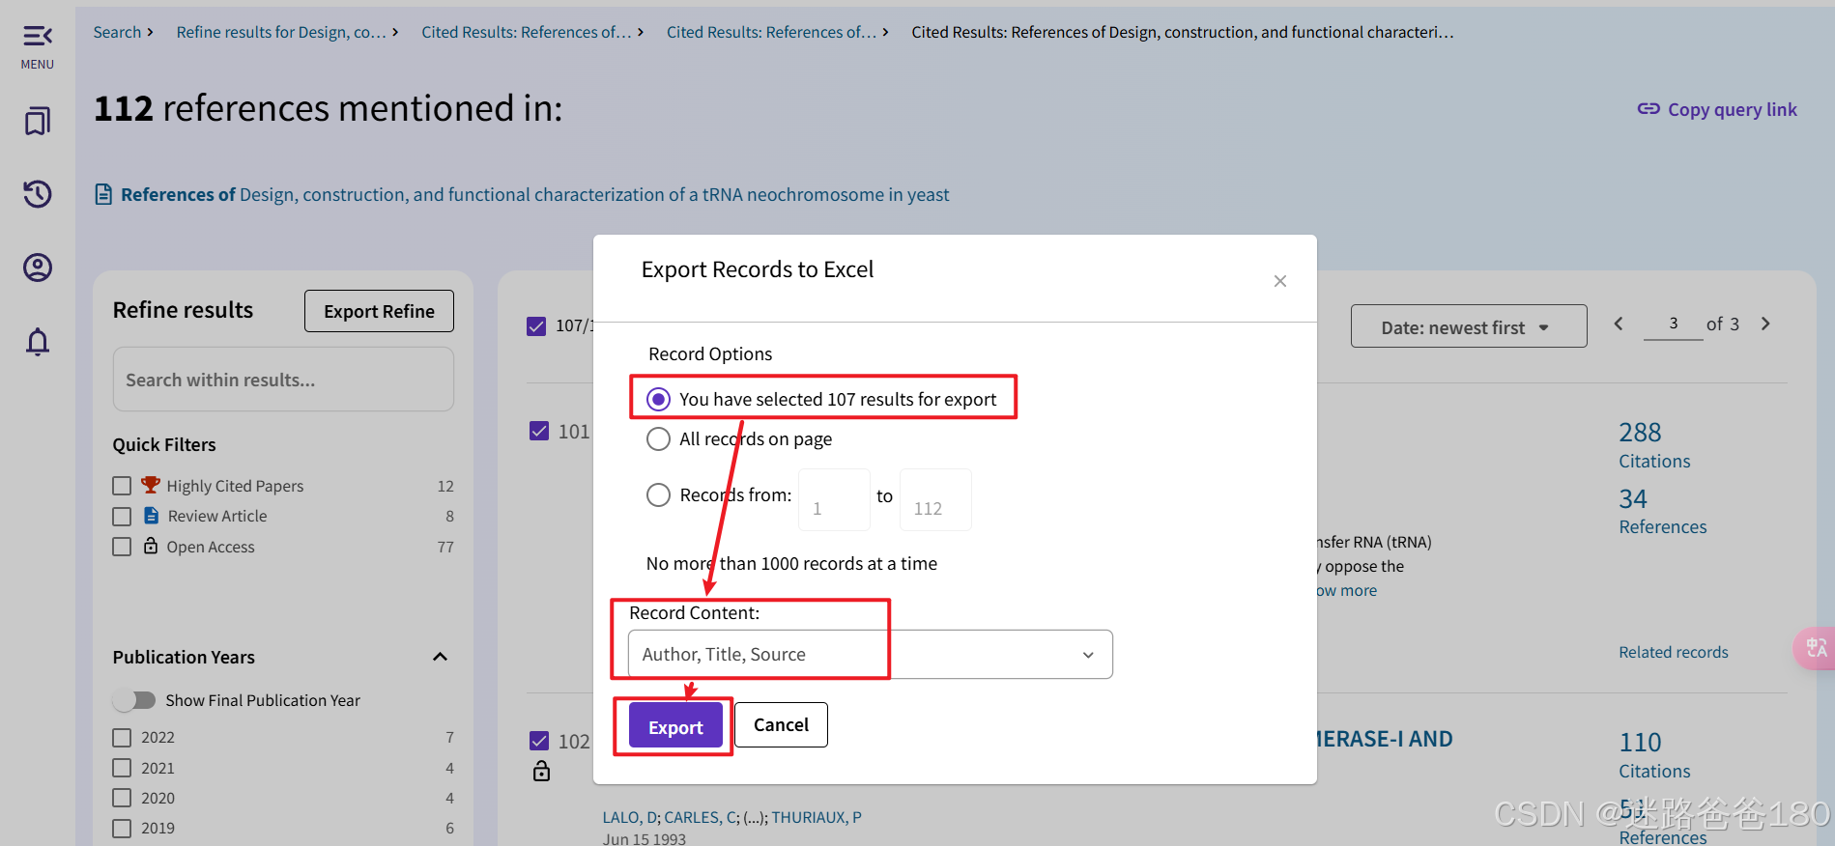Toggle Show Final Publication Year switch
This screenshot has height=846, width=1835.
(134, 699)
